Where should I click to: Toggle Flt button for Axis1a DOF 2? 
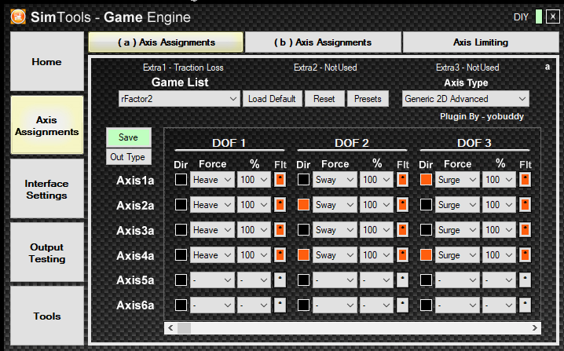click(402, 180)
